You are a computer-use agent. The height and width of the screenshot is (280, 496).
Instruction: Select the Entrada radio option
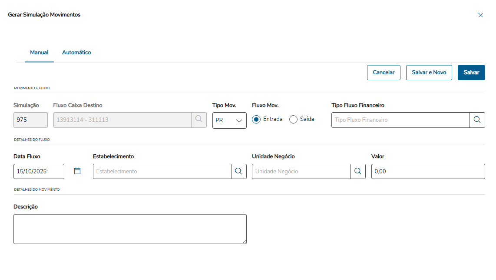tap(256, 119)
